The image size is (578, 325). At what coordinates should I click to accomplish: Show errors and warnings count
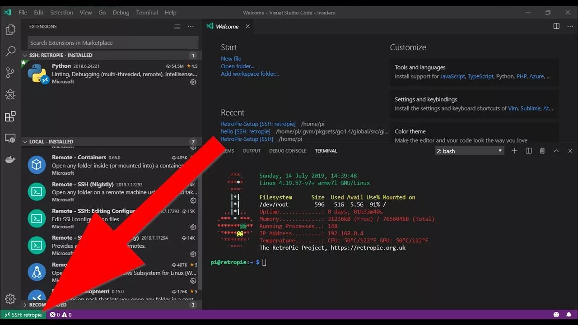click(x=61, y=315)
